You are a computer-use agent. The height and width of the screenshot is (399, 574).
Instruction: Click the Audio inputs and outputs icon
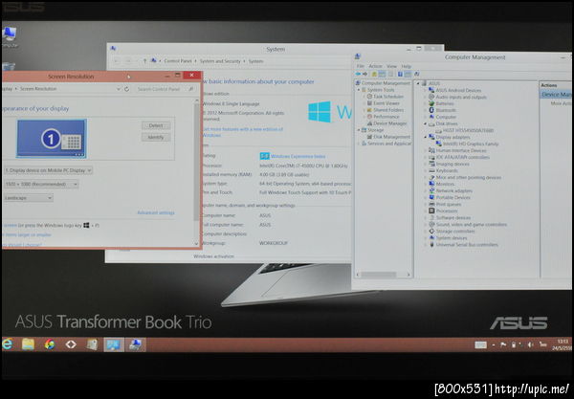click(x=431, y=97)
